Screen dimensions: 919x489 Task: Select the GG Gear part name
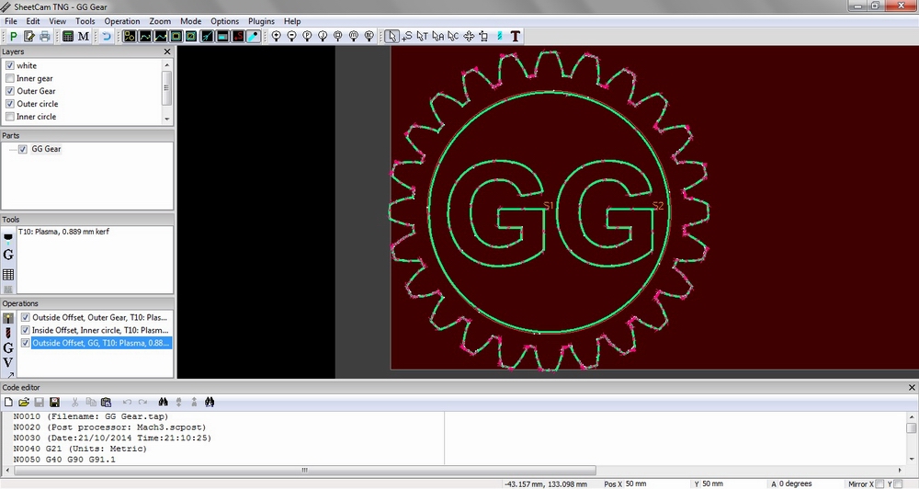(x=46, y=149)
